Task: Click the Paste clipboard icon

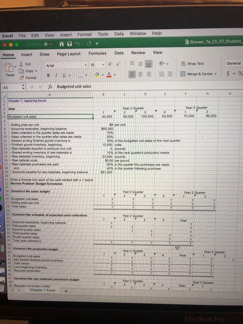Action: [10, 67]
